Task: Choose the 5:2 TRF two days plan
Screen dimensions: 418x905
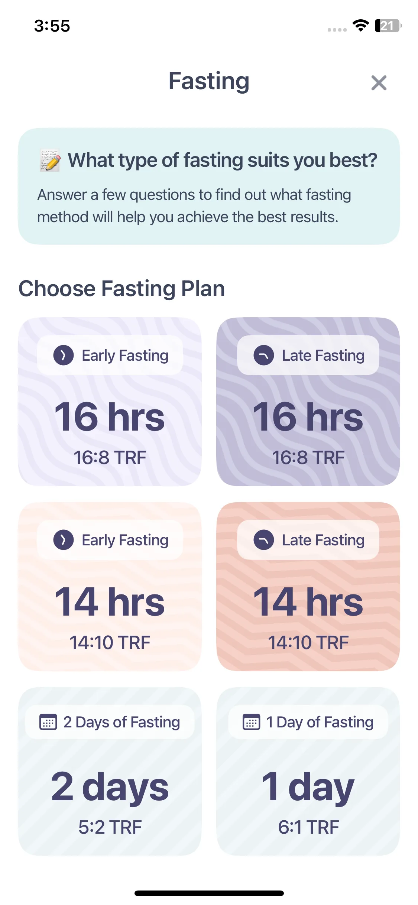Action: [x=110, y=771]
